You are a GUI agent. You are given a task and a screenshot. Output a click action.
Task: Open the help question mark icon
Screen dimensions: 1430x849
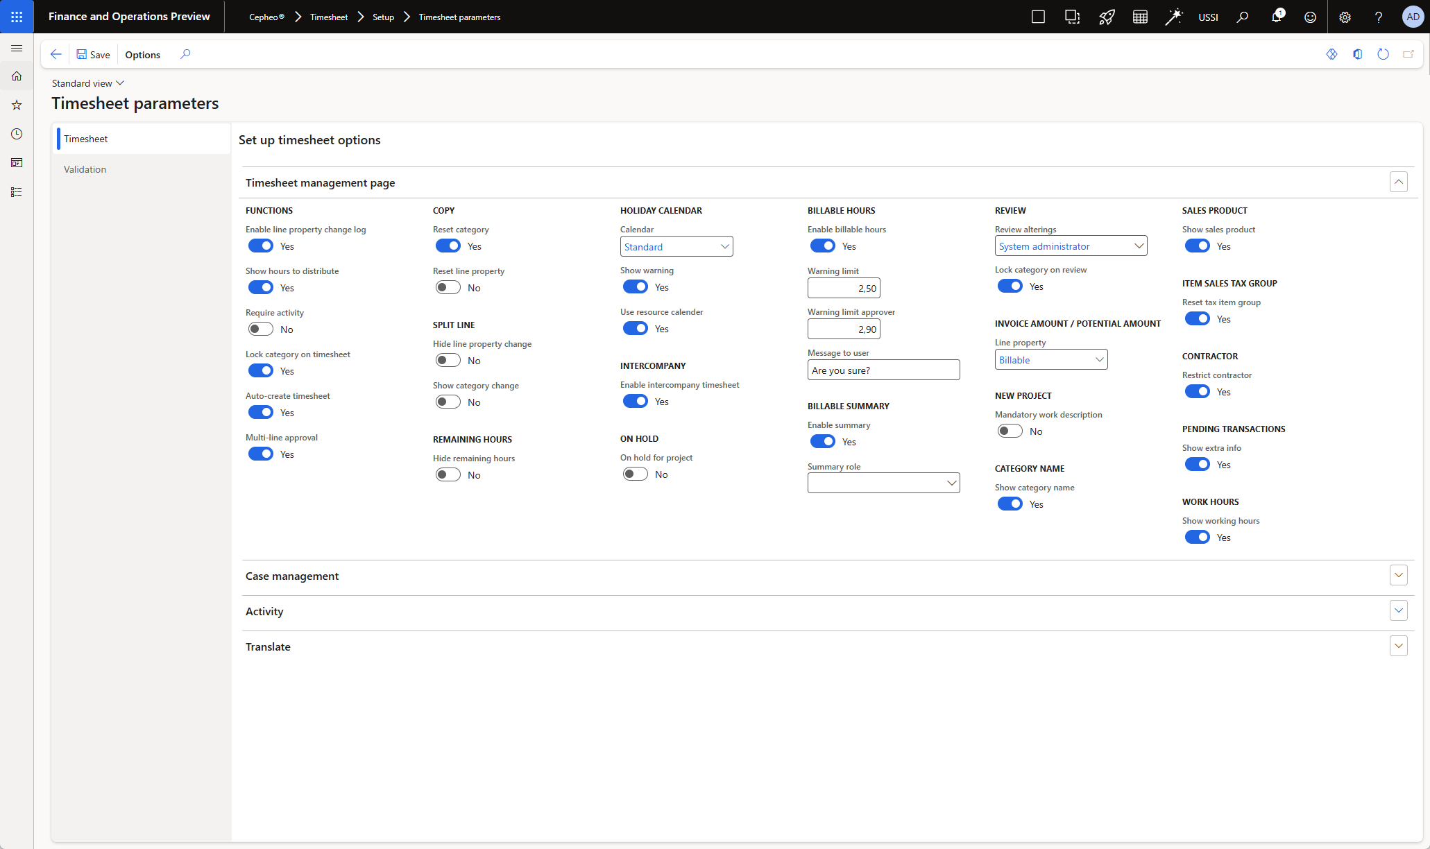pos(1379,17)
